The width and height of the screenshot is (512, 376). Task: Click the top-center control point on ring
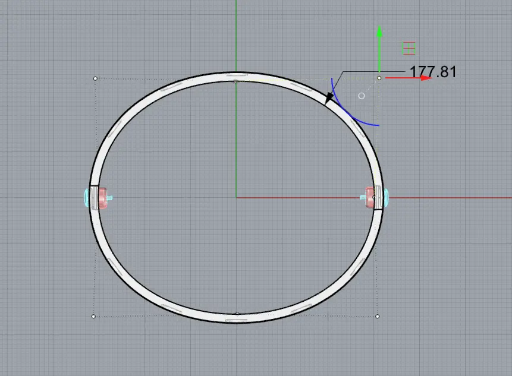[236, 80]
